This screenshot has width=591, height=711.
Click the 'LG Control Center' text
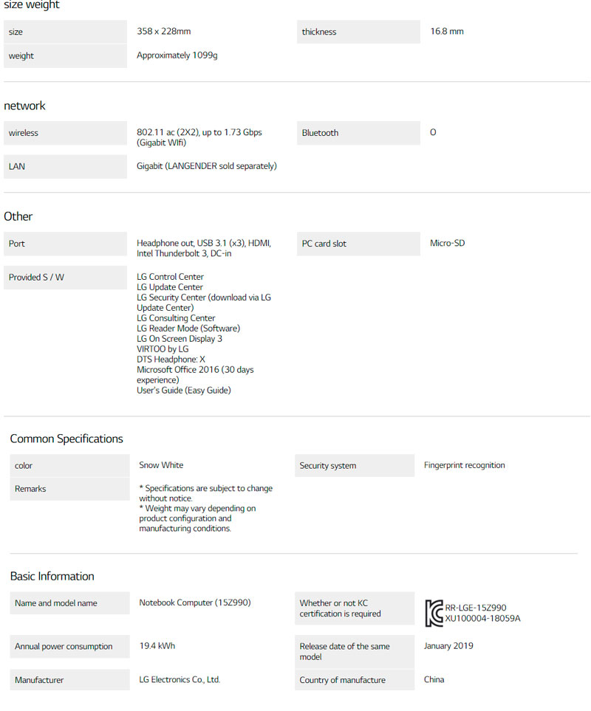coord(170,277)
